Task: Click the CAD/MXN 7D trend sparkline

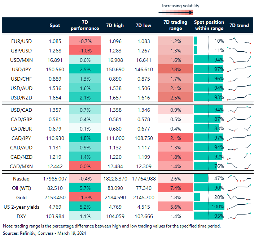Action: (239, 166)
